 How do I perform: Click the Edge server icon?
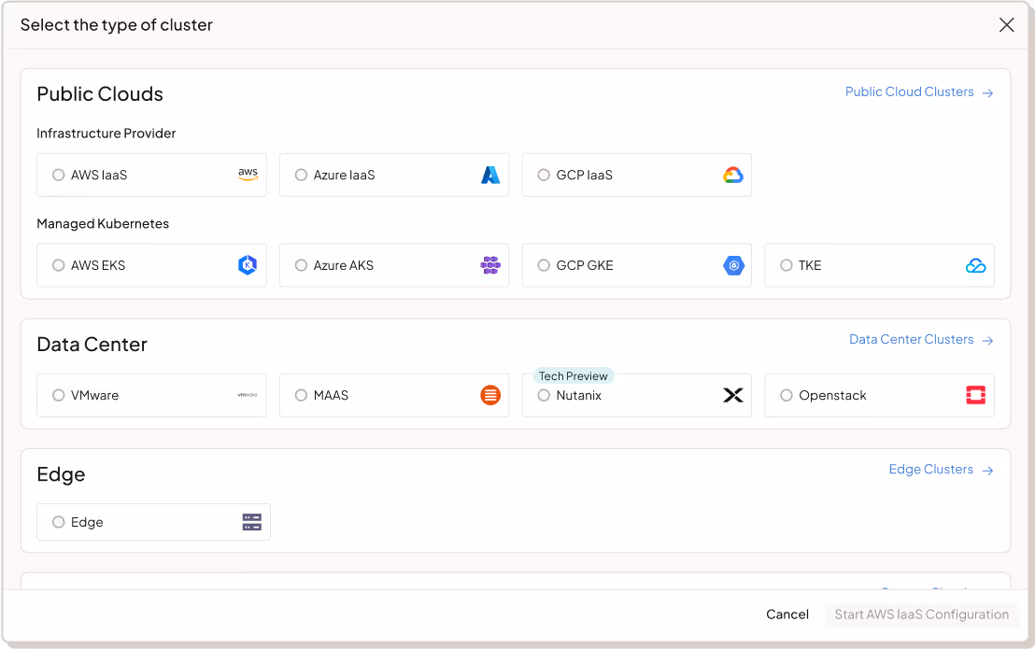click(252, 522)
